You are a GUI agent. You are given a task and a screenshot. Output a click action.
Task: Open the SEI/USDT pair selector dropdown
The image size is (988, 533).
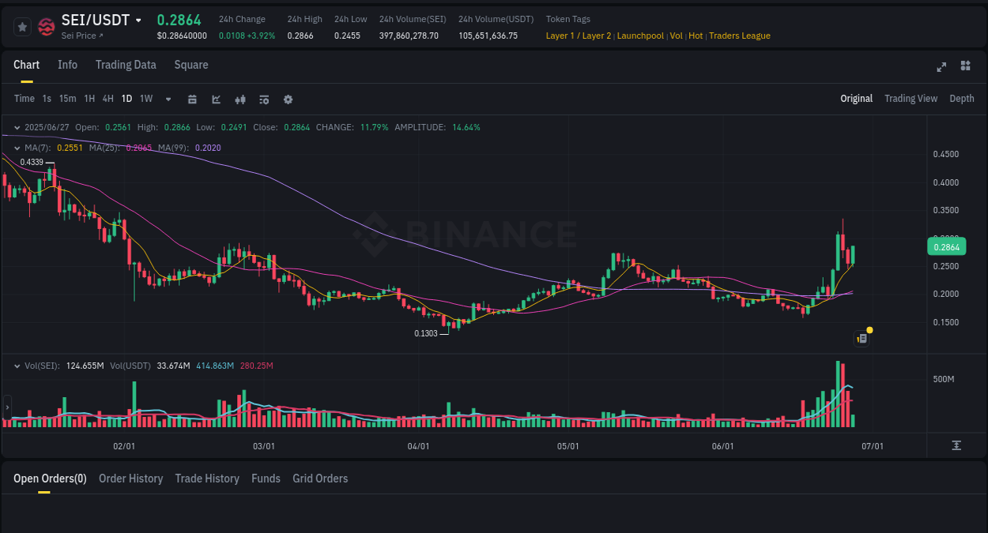click(x=138, y=19)
